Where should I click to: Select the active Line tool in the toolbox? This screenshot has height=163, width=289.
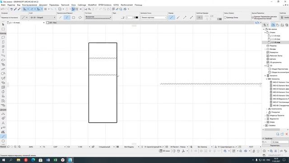point(3,136)
